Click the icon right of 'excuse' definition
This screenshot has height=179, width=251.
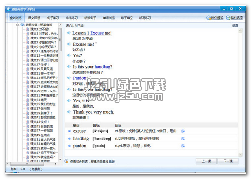183,131
